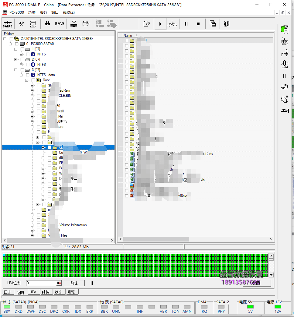Viewport: 294px width, 317px height.
Task: Open the PC-3000 menu
Action: pos(16,12)
